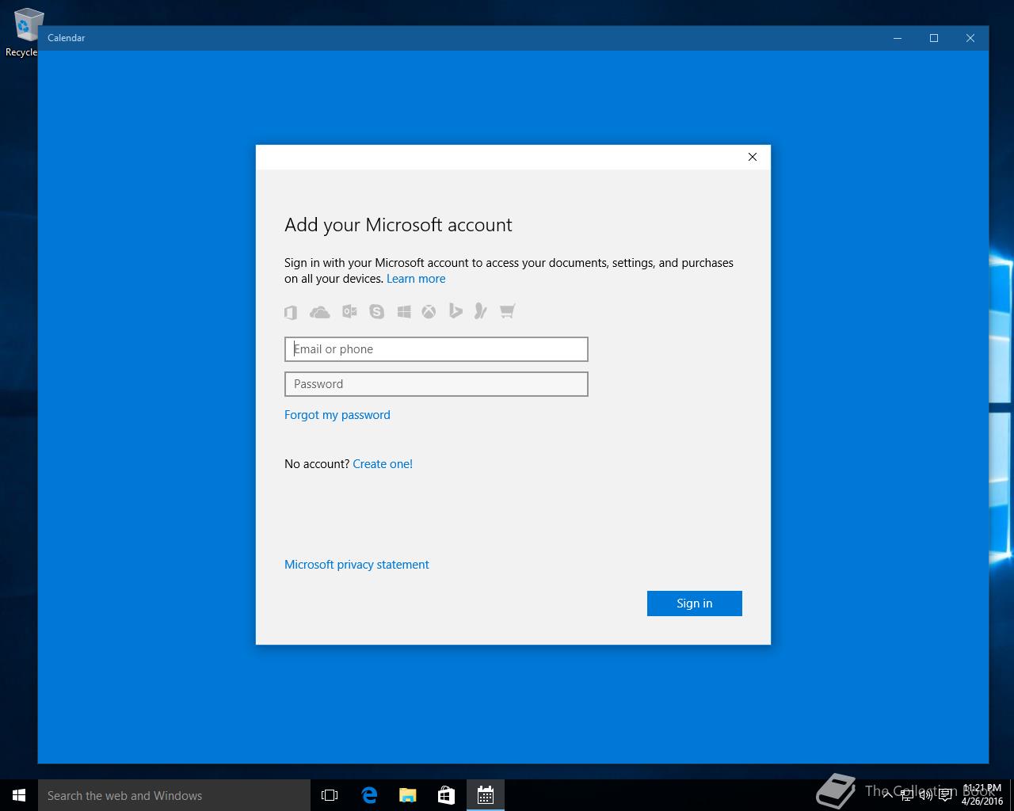Show hidden system tray icons
Viewport: 1014px width, 811px height.
pyautogui.click(x=887, y=795)
